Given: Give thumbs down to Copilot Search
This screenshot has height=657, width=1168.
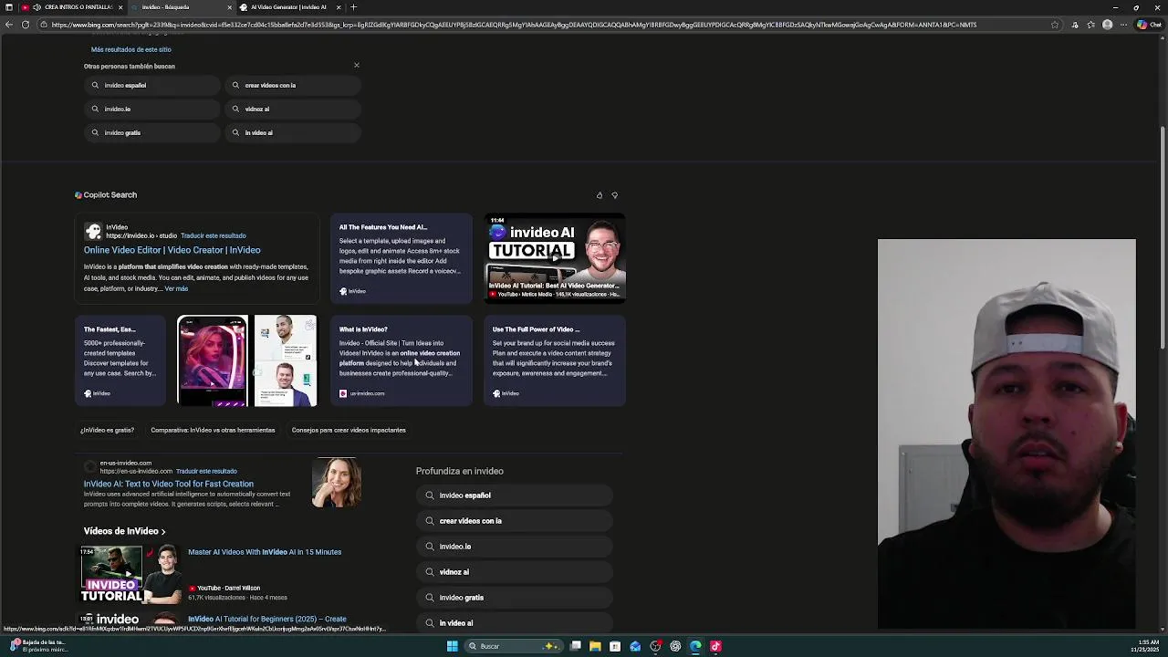Looking at the screenshot, I should 614,195.
